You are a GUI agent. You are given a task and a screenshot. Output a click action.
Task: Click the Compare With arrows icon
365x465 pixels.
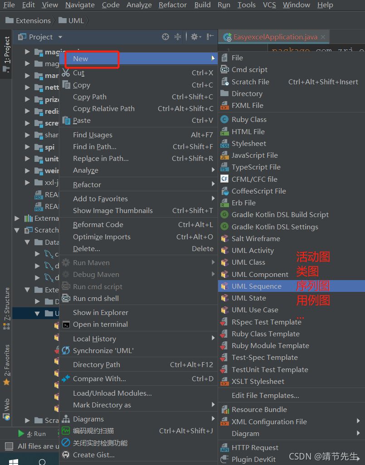coord(66,379)
